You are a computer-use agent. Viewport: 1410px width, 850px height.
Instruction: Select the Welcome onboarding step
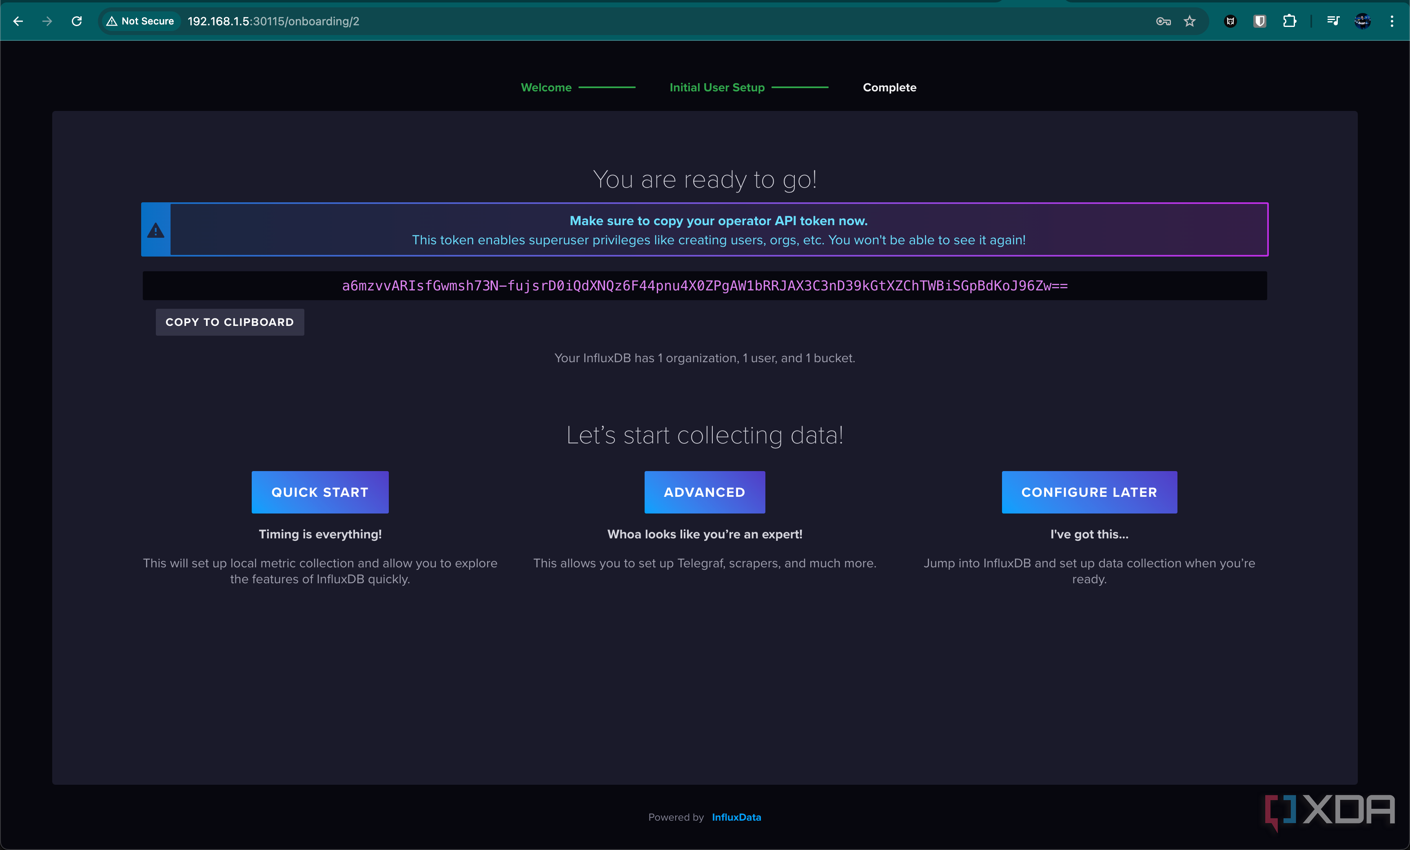546,88
